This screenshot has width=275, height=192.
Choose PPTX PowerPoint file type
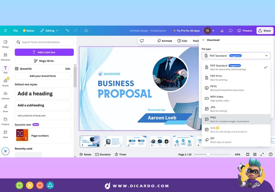pos(236,88)
